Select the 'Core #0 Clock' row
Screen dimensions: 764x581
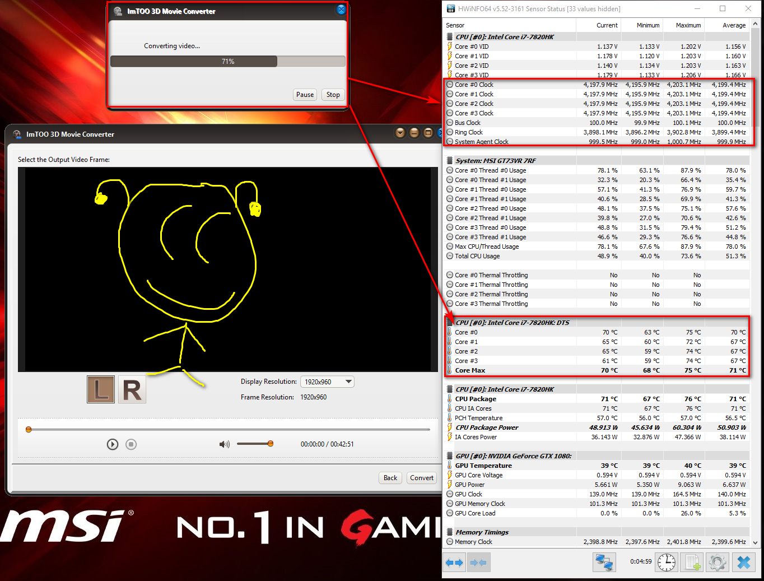pyautogui.click(x=597, y=85)
